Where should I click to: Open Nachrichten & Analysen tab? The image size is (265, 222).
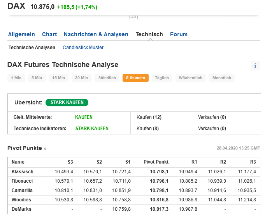click(96, 34)
